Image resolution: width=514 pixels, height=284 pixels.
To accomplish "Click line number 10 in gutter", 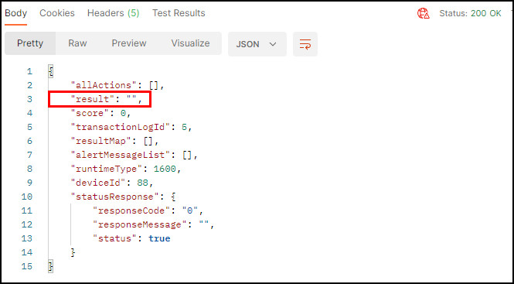I will tap(27, 197).
